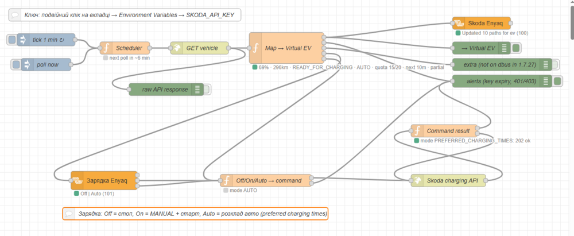Click the Victron icon on 'Зарядка Enyaq' node
Screen dimensions: 574x236
pos(76,180)
